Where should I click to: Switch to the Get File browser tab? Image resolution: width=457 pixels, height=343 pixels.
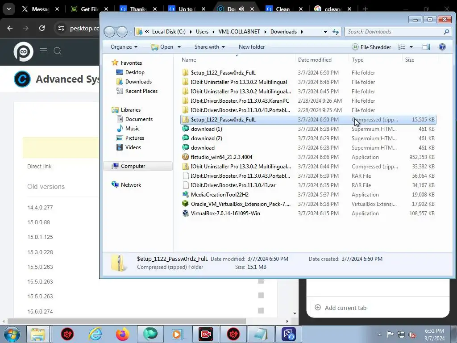pos(85,9)
